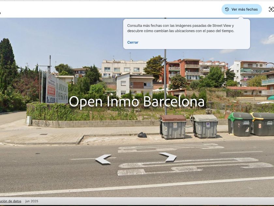Click the yellow-lidded recycling bin
The width and height of the screenshot is (274, 206).
263,124
